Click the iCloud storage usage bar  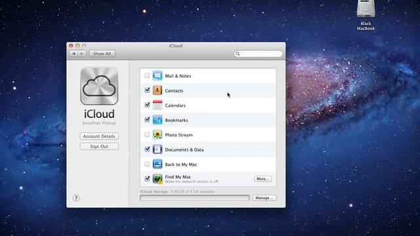point(195,198)
